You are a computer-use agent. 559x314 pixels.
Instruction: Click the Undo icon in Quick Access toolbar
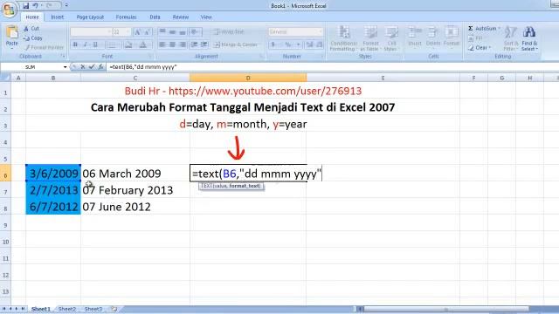(x=35, y=6)
